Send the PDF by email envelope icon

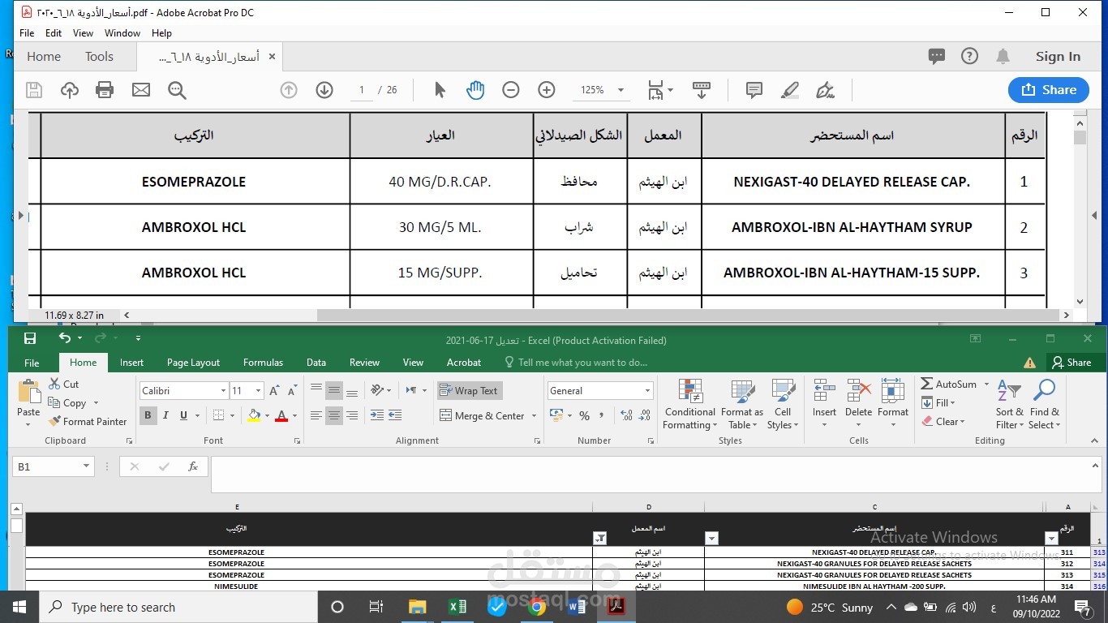(141, 90)
